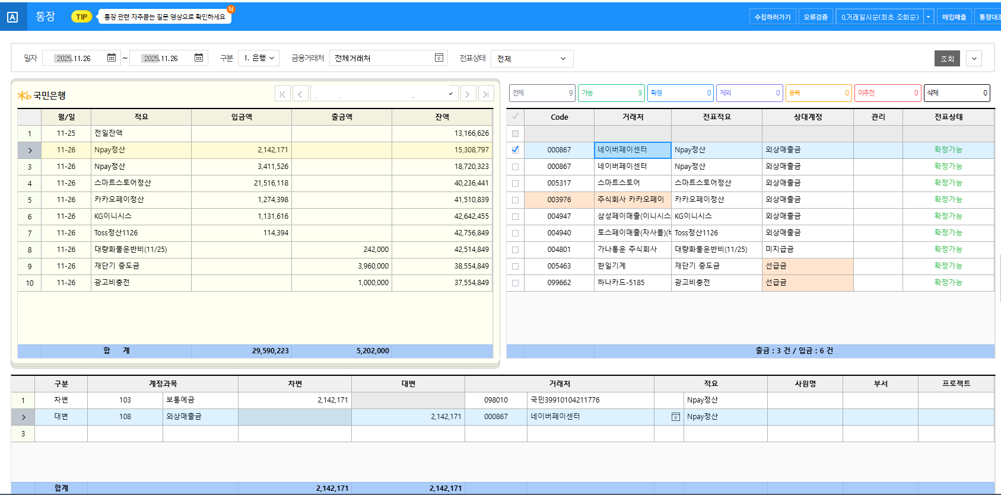
Task: Select the 미추천 0 status filter
Action: tap(888, 93)
